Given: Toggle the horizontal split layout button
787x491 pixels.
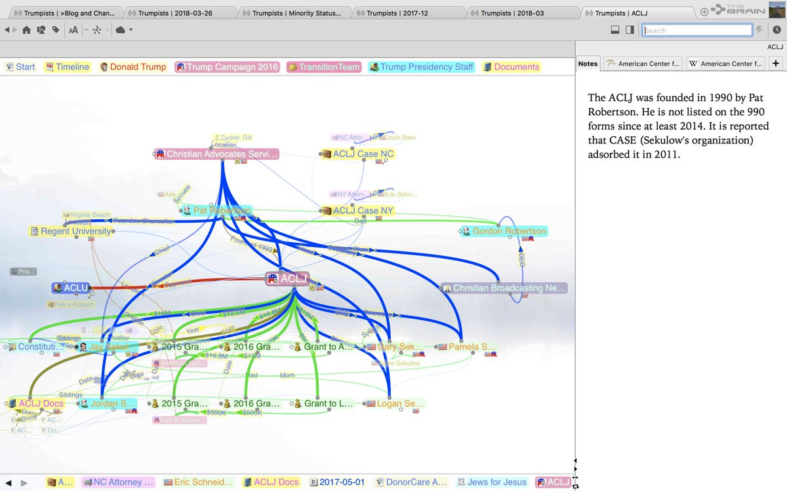Looking at the screenshot, I should coord(615,29).
